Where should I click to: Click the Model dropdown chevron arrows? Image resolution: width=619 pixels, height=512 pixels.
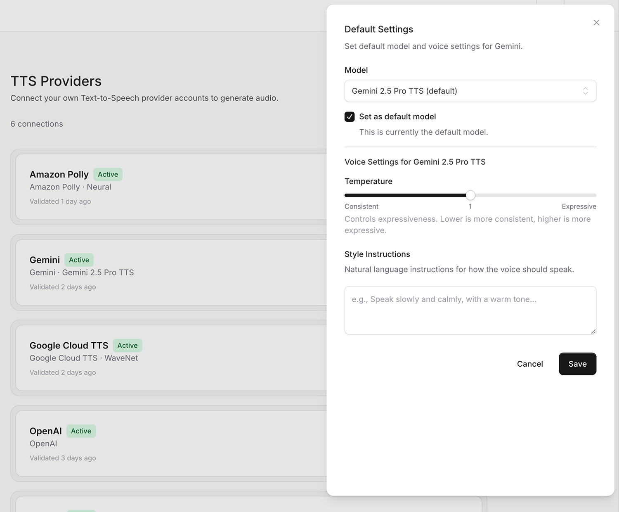585,91
